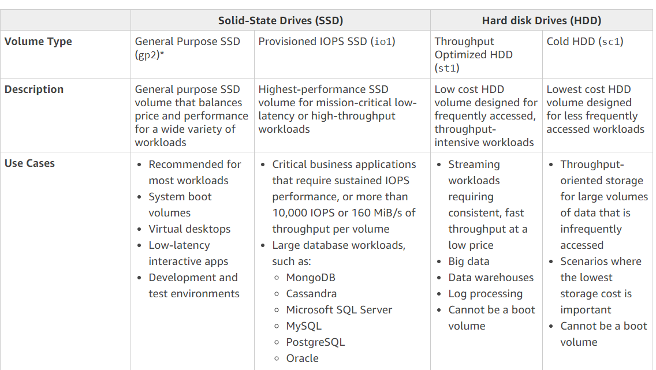Screen dimensions: 656x370
Task: Select the Throughput Optimized HDD (st1) cell
Action: point(473,55)
